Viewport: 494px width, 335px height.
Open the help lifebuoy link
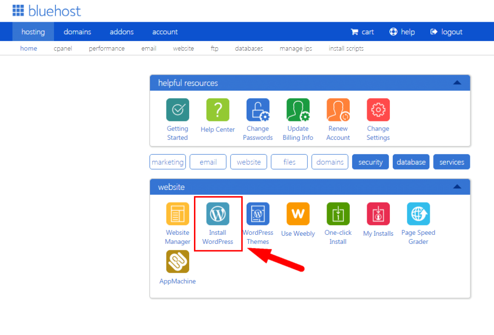[402, 32]
